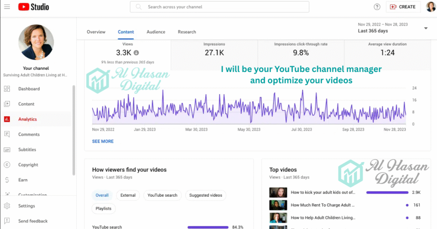Open Subtitles in the sidebar
The image size is (437, 229).
(x=27, y=150)
